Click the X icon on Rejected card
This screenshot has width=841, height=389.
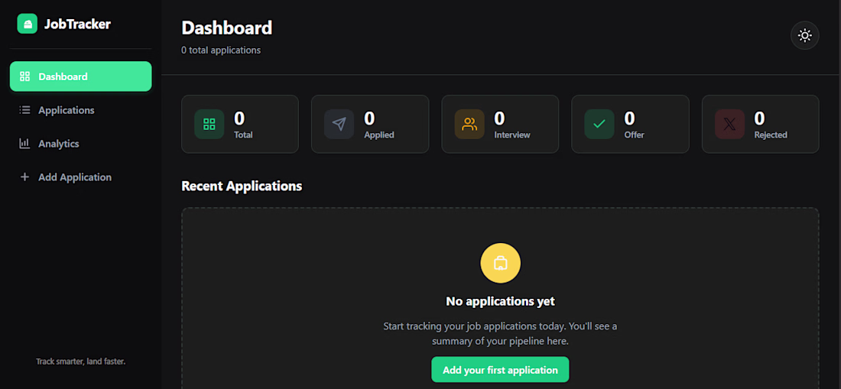pos(729,125)
